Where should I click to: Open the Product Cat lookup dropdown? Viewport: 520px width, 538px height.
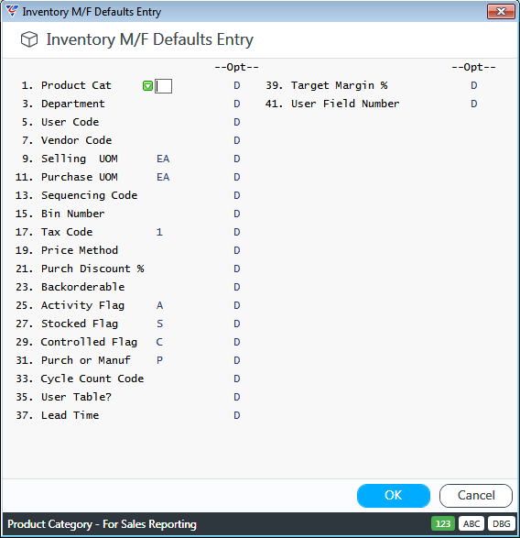click(x=147, y=86)
